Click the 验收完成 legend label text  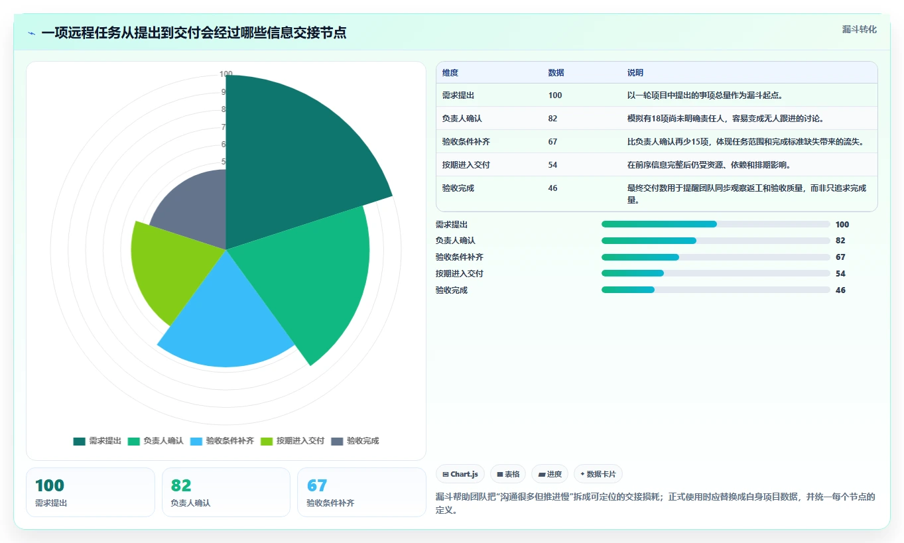coord(363,441)
